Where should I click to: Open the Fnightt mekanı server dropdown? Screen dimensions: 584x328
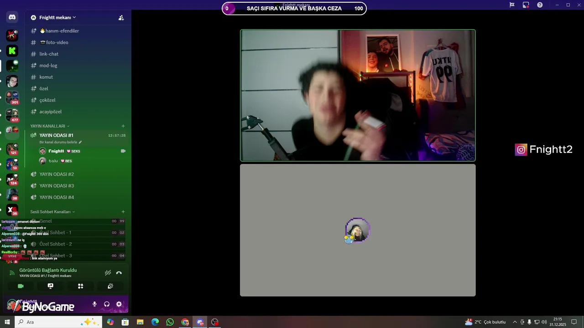click(57, 18)
